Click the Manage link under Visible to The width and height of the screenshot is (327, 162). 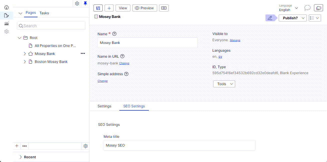pyautogui.click(x=235, y=40)
